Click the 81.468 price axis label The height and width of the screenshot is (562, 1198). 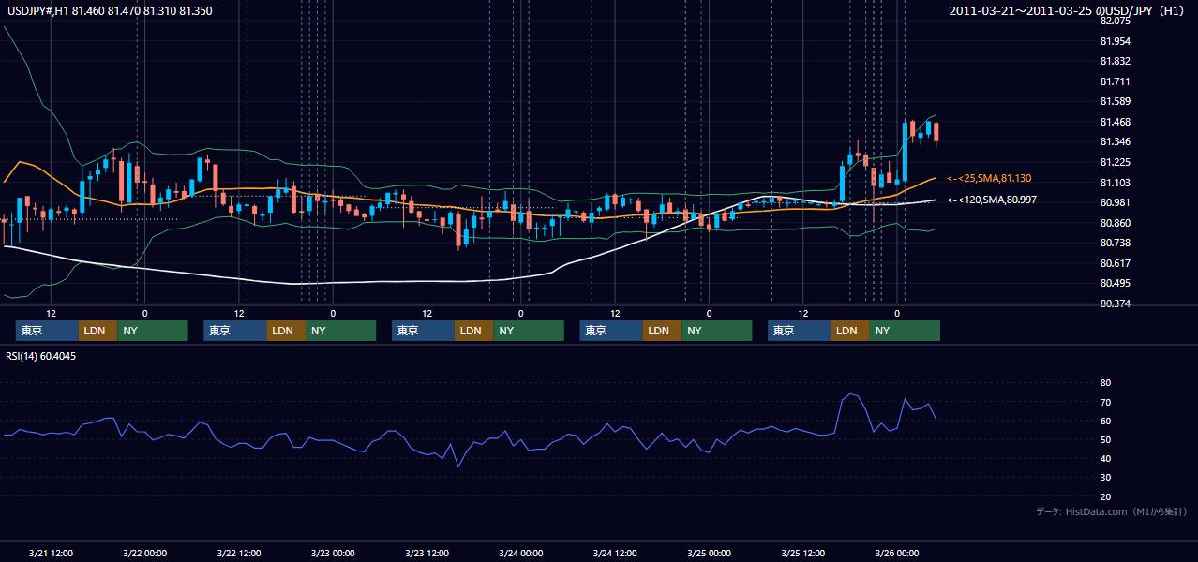pos(1115,122)
